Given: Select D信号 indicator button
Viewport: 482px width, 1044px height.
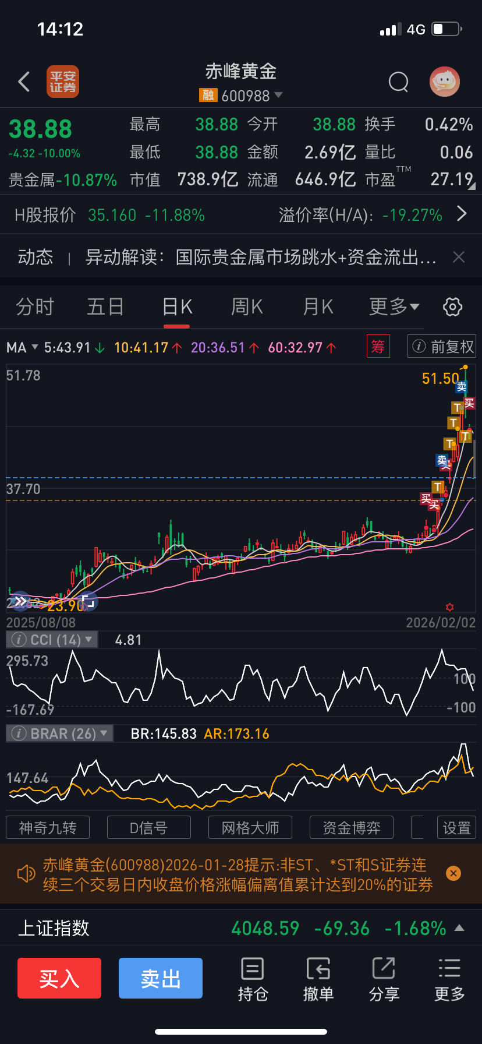Looking at the screenshot, I should [x=149, y=827].
